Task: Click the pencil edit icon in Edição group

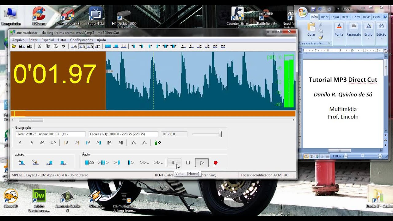Action: tap(36, 163)
